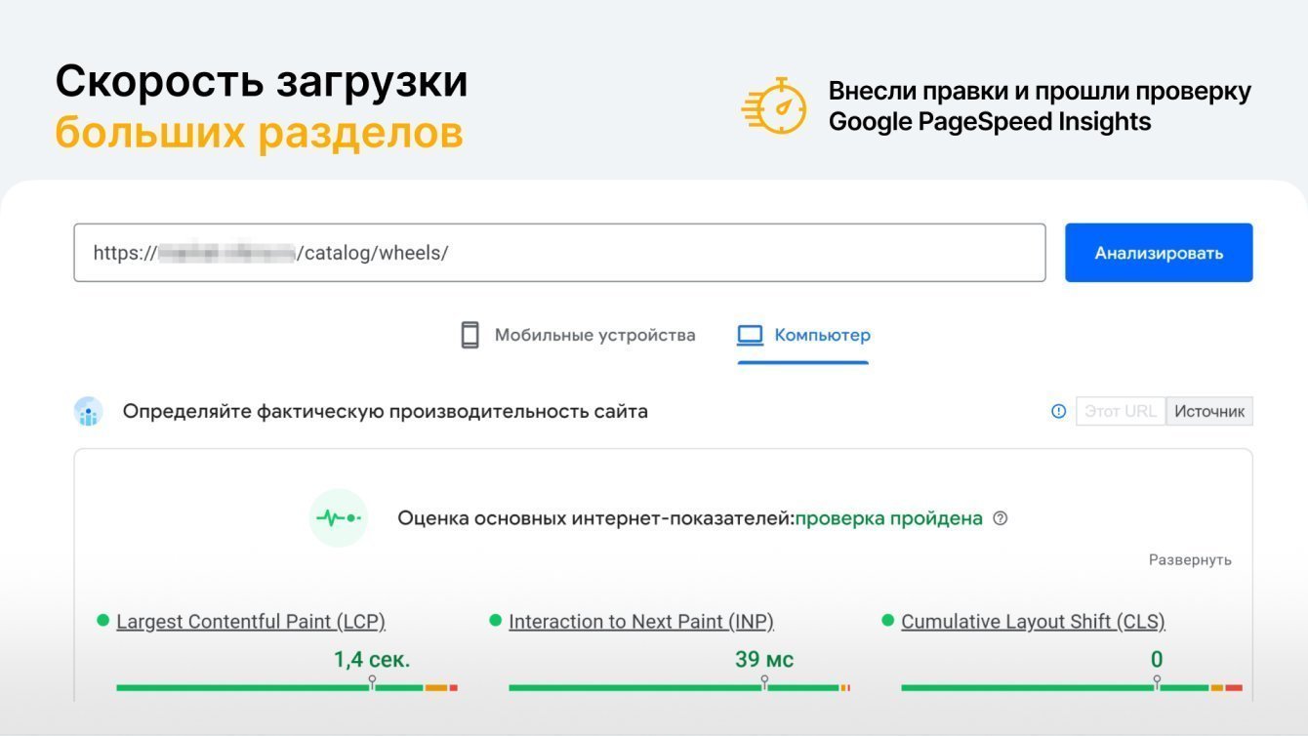
Task: Click the laptop computer icon
Action: point(750,335)
